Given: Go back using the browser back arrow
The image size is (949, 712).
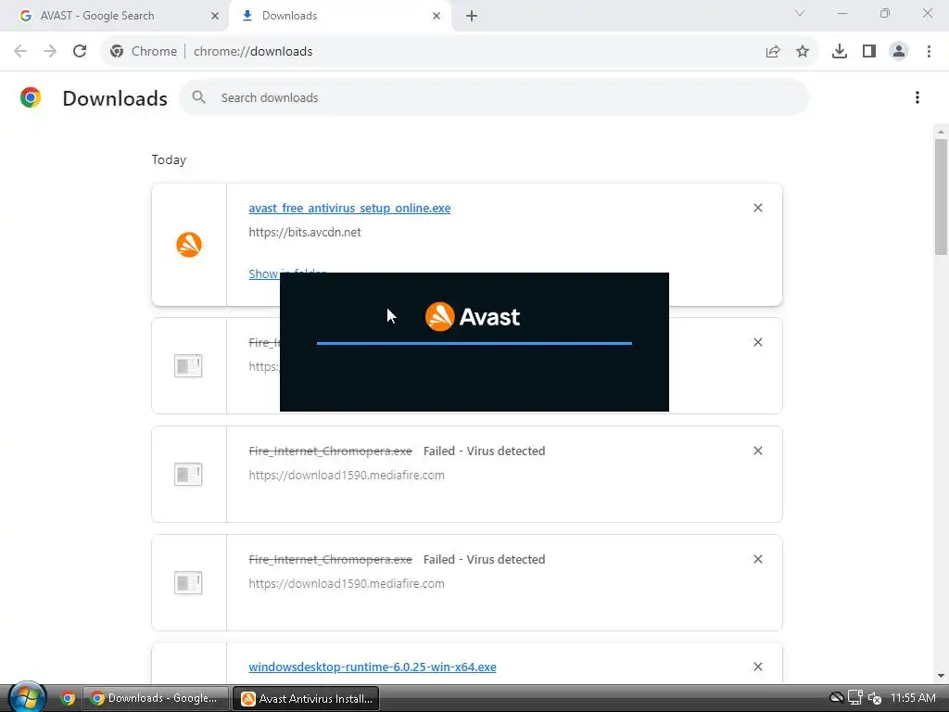Looking at the screenshot, I should (x=20, y=52).
